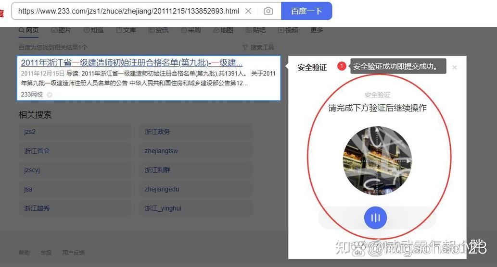Select related search zhejiangedu
Screen dimensions: 497x267
click(x=196, y=189)
